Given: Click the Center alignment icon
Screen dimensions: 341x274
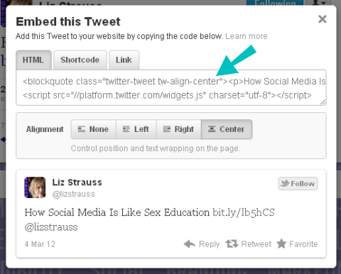Looking at the screenshot, I should tap(212, 129).
